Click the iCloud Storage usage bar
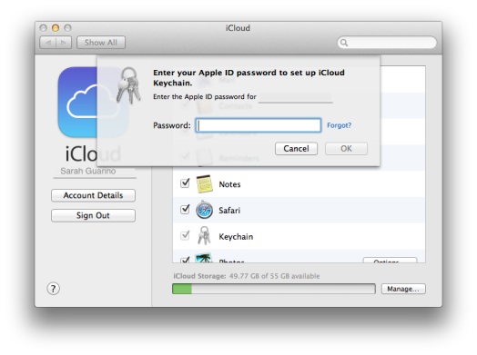The image size is (477, 355). [274, 289]
